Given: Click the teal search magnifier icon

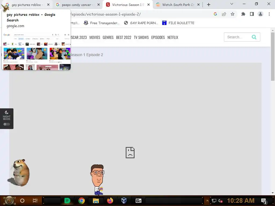Looking at the screenshot, I should 254,37.
